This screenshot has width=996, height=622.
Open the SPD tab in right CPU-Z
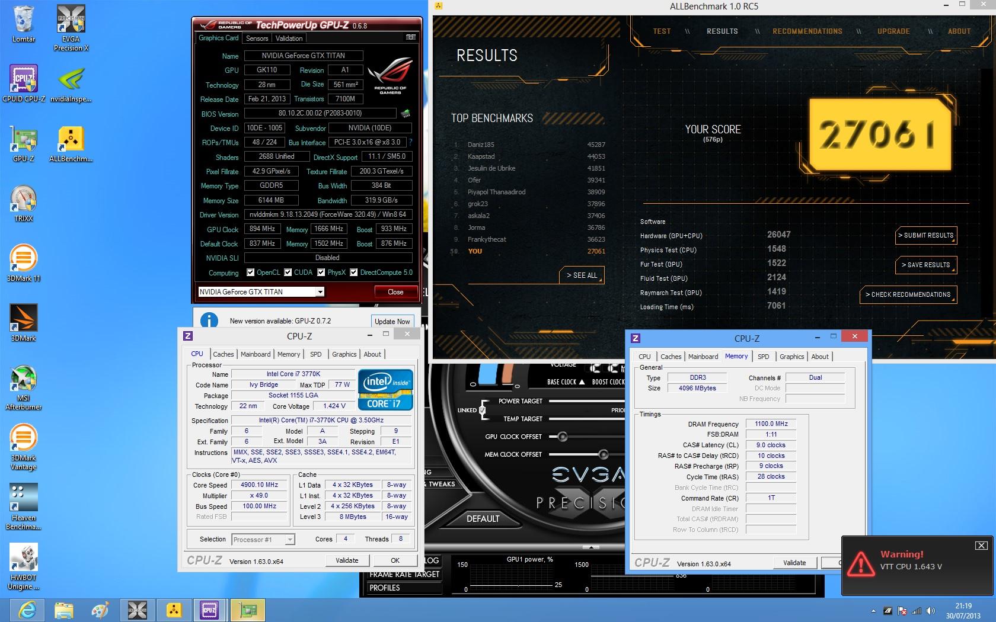tap(764, 357)
